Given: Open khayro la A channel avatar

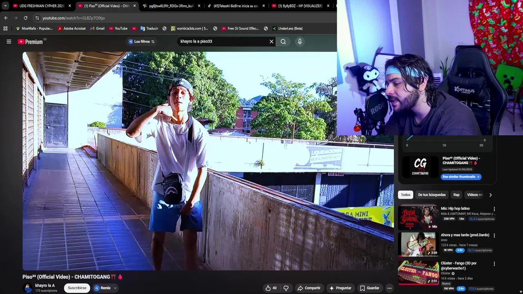Looking at the screenshot, I should point(28,288).
